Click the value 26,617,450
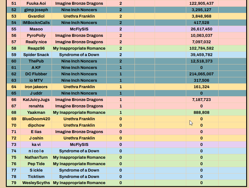The width and height of the screenshot is (249, 188). 201,29
